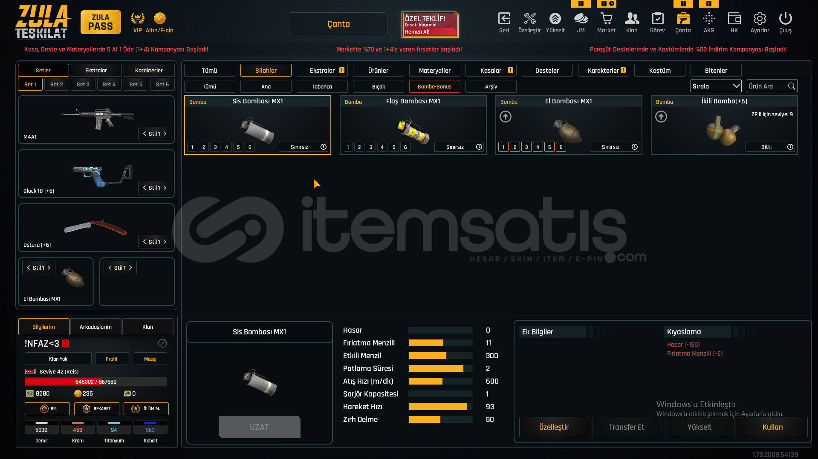Open the Market cart icon
The height and width of the screenshot is (459, 818).
point(606,19)
